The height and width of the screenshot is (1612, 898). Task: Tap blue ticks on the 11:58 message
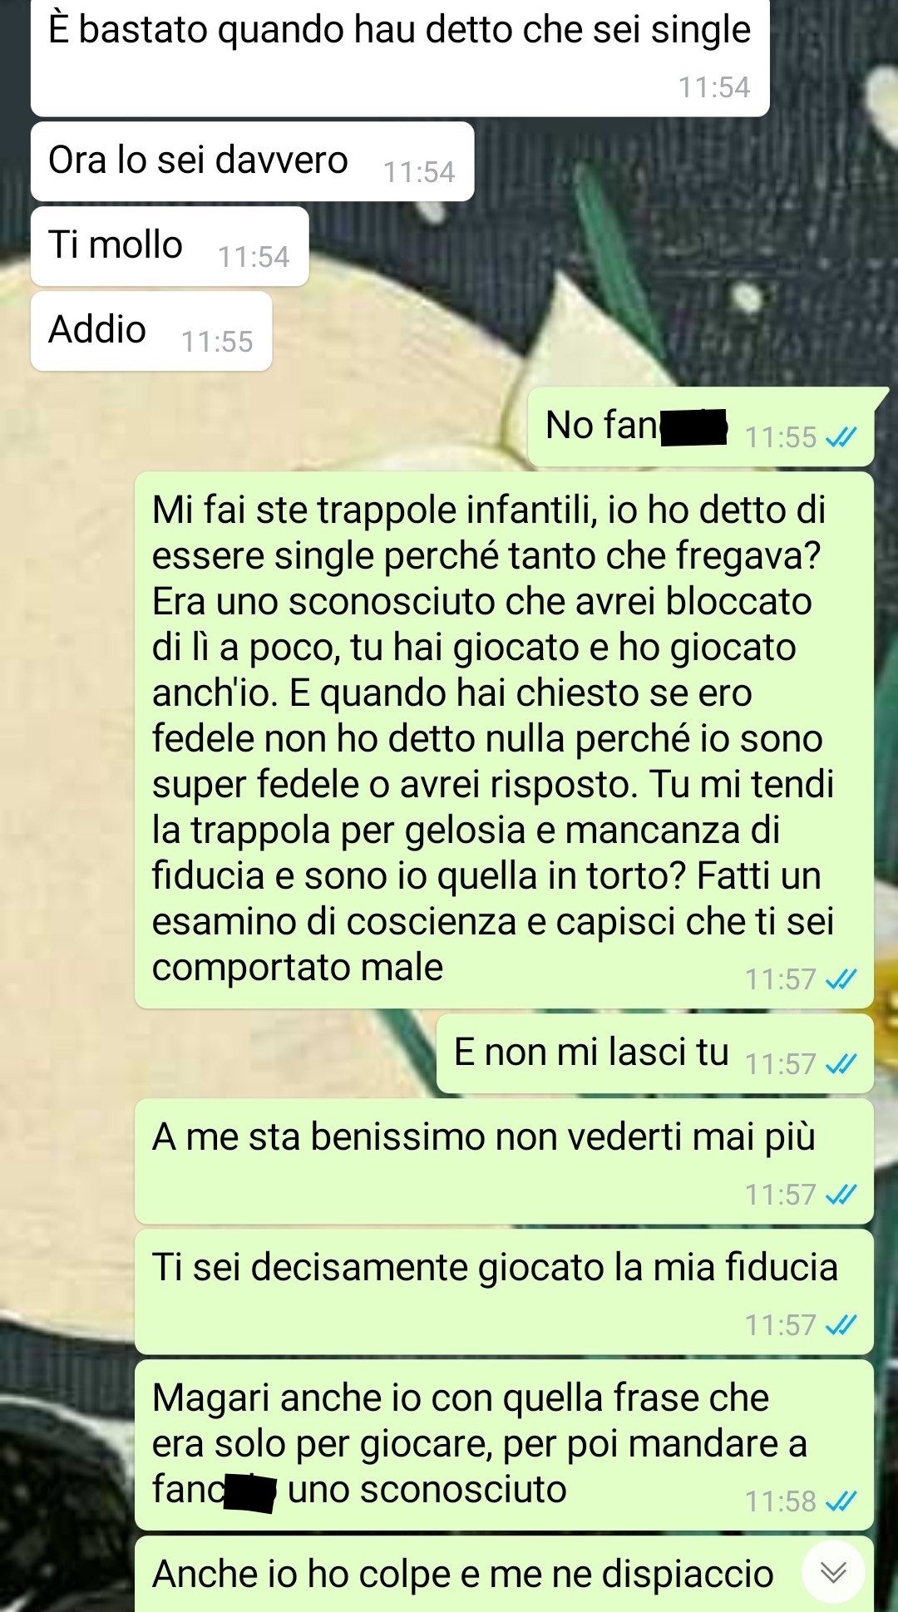[x=841, y=1501]
